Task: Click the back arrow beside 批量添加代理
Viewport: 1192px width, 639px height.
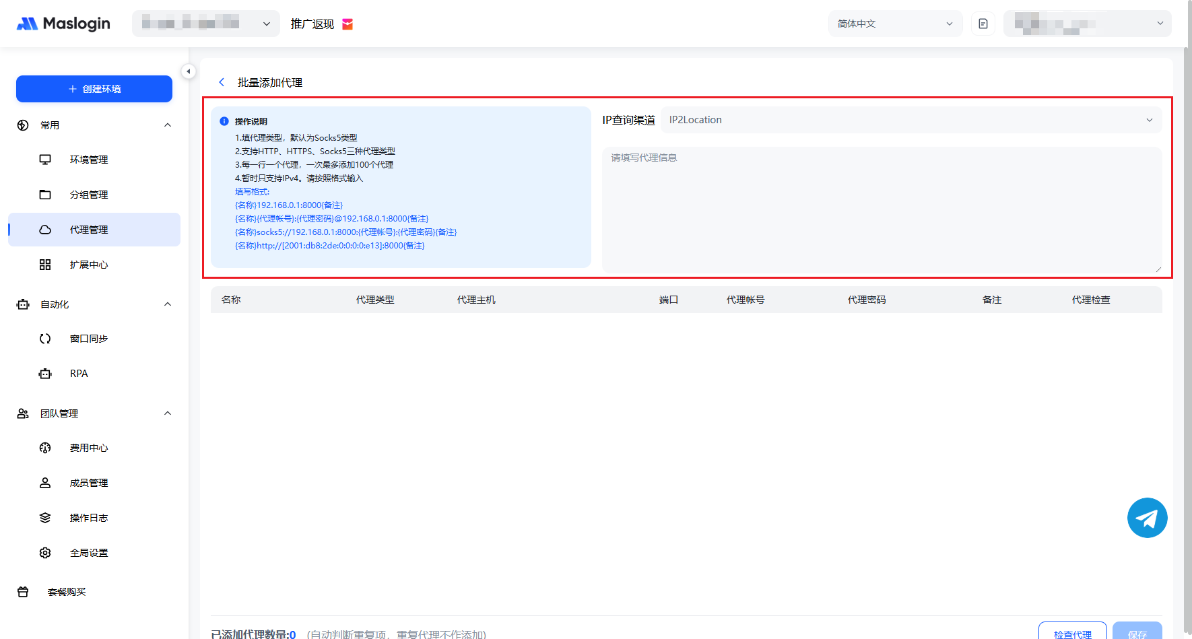Action: (x=222, y=82)
